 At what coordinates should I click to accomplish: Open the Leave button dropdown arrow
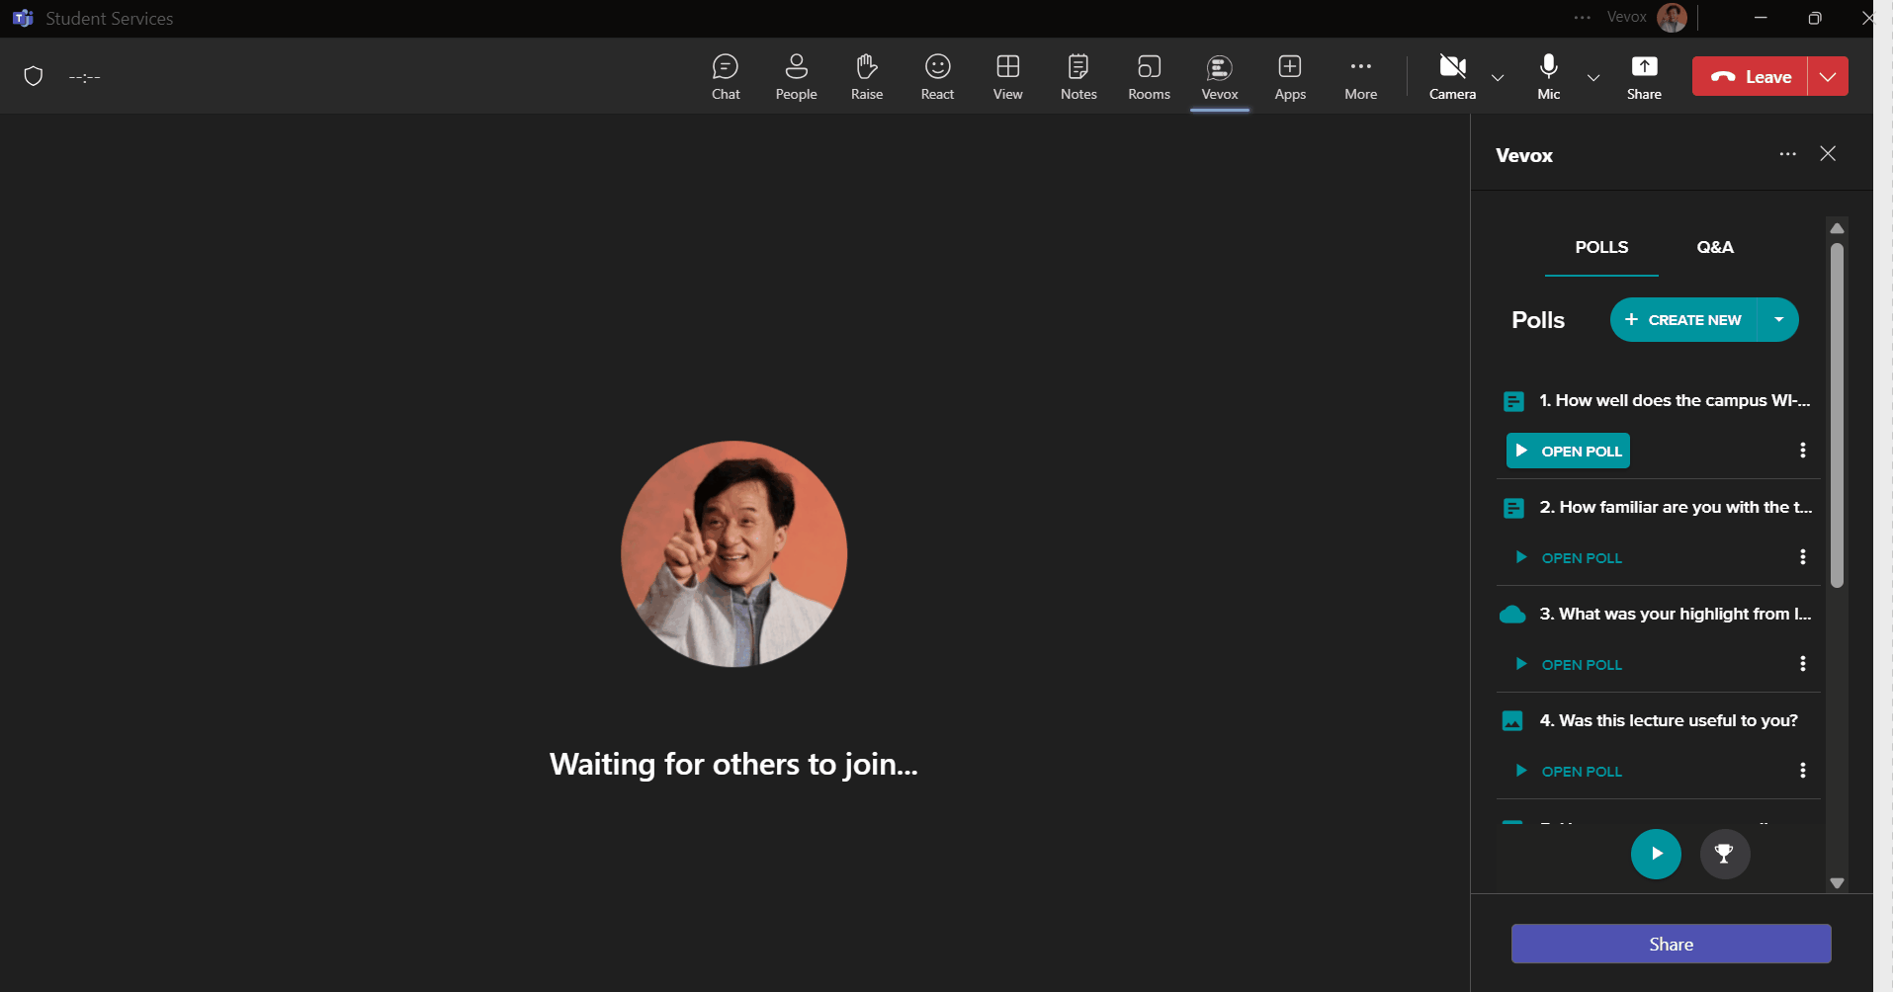[x=1827, y=76]
